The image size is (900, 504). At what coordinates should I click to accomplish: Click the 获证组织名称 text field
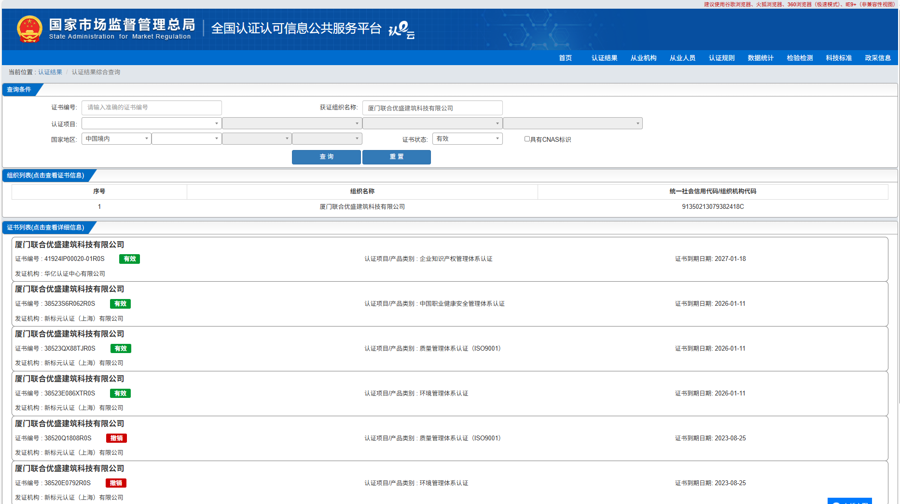(x=432, y=108)
